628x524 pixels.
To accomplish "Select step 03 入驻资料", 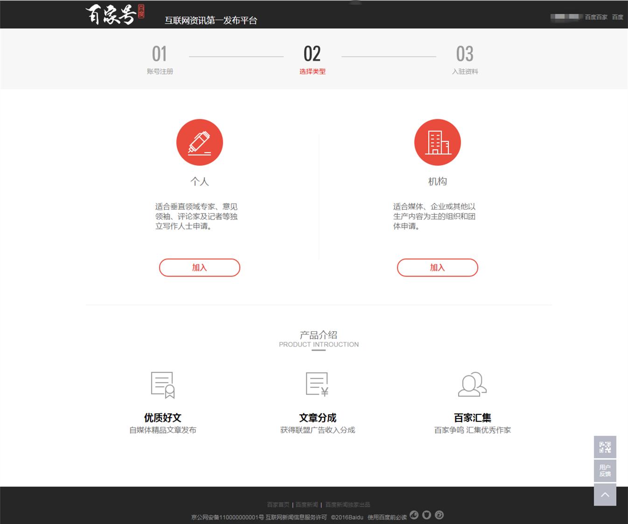I will point(465,60).
